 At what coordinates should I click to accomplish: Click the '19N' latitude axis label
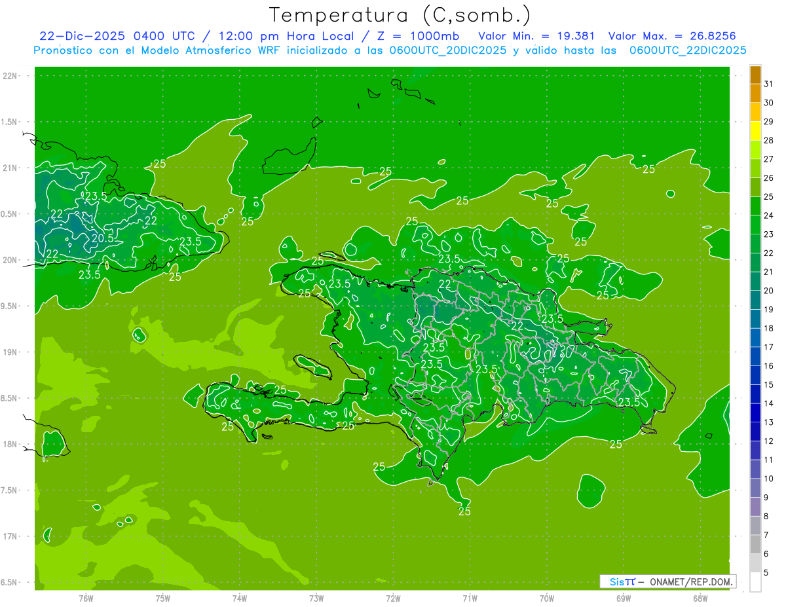(10, 352)
